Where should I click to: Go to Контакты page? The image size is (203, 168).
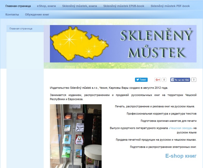point(12,15)
